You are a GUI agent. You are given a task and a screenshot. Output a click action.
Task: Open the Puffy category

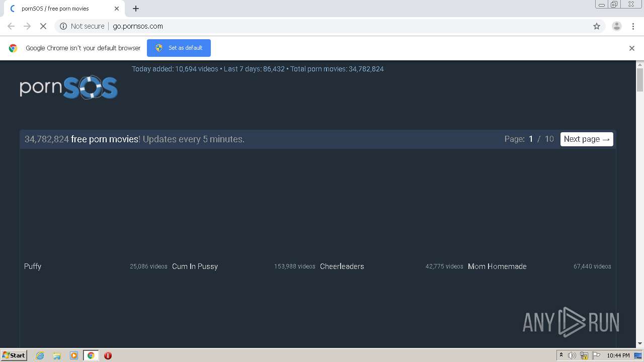coord(33,266)
